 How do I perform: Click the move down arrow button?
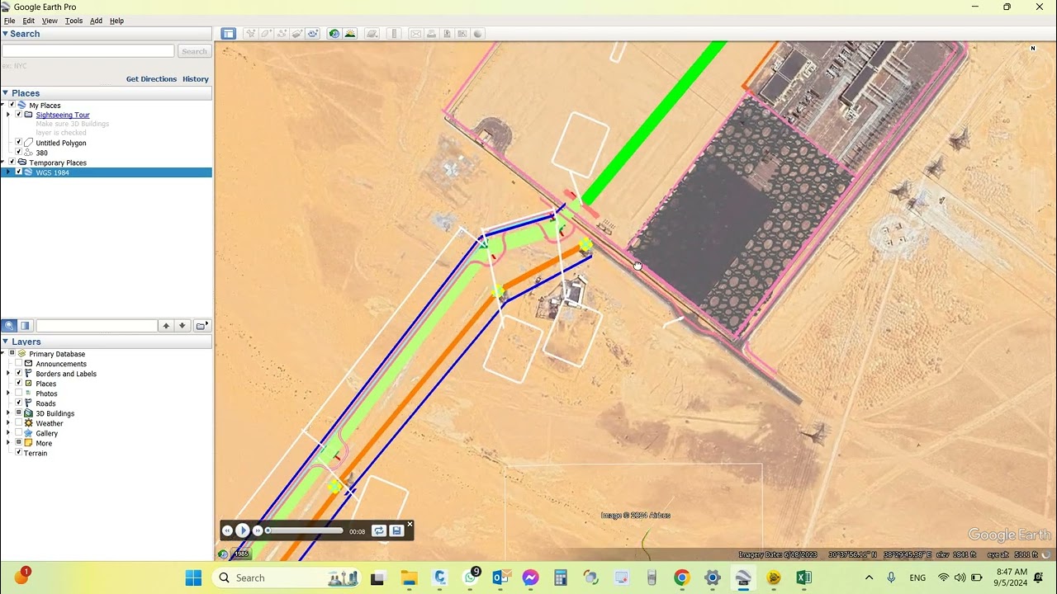182,326
